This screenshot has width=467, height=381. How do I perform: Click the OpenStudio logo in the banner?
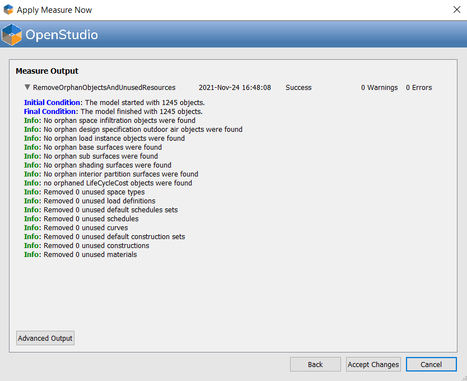12,34
